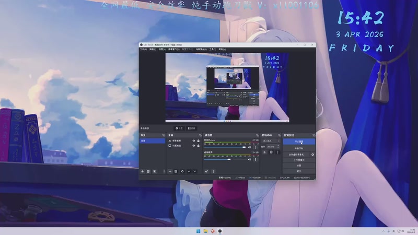Remove the selected scene with the trash icon
418x235 pixels.
148,171
